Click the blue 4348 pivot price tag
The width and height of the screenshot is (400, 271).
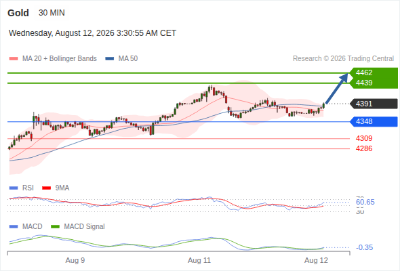tap(374, 121)
